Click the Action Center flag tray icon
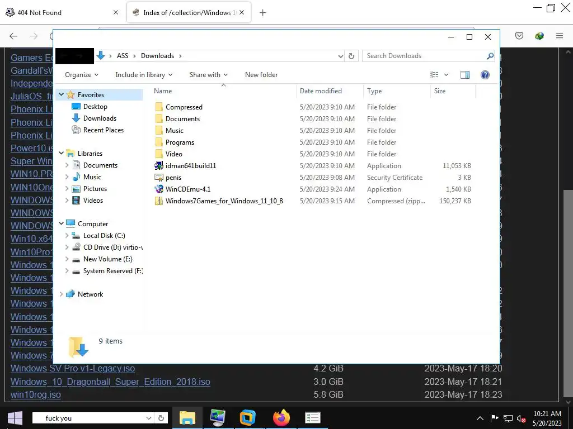The width and height of the screenshot is (573, 429). [495, 418]
